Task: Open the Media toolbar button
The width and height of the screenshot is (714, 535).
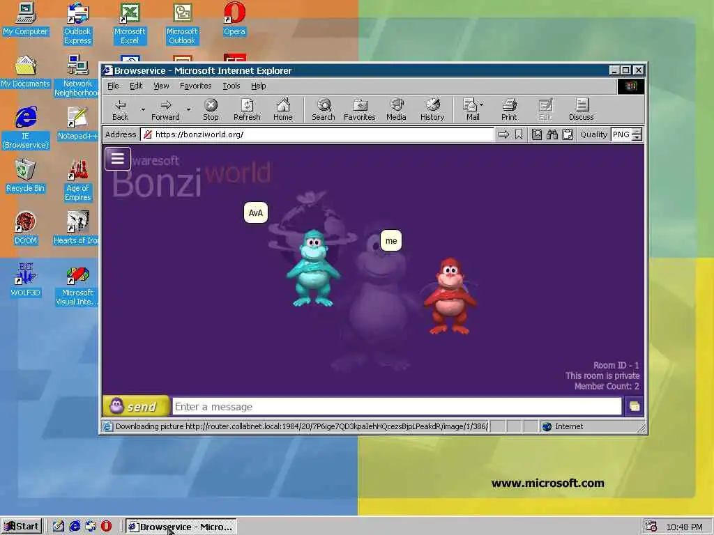Action: coord(396,110)
